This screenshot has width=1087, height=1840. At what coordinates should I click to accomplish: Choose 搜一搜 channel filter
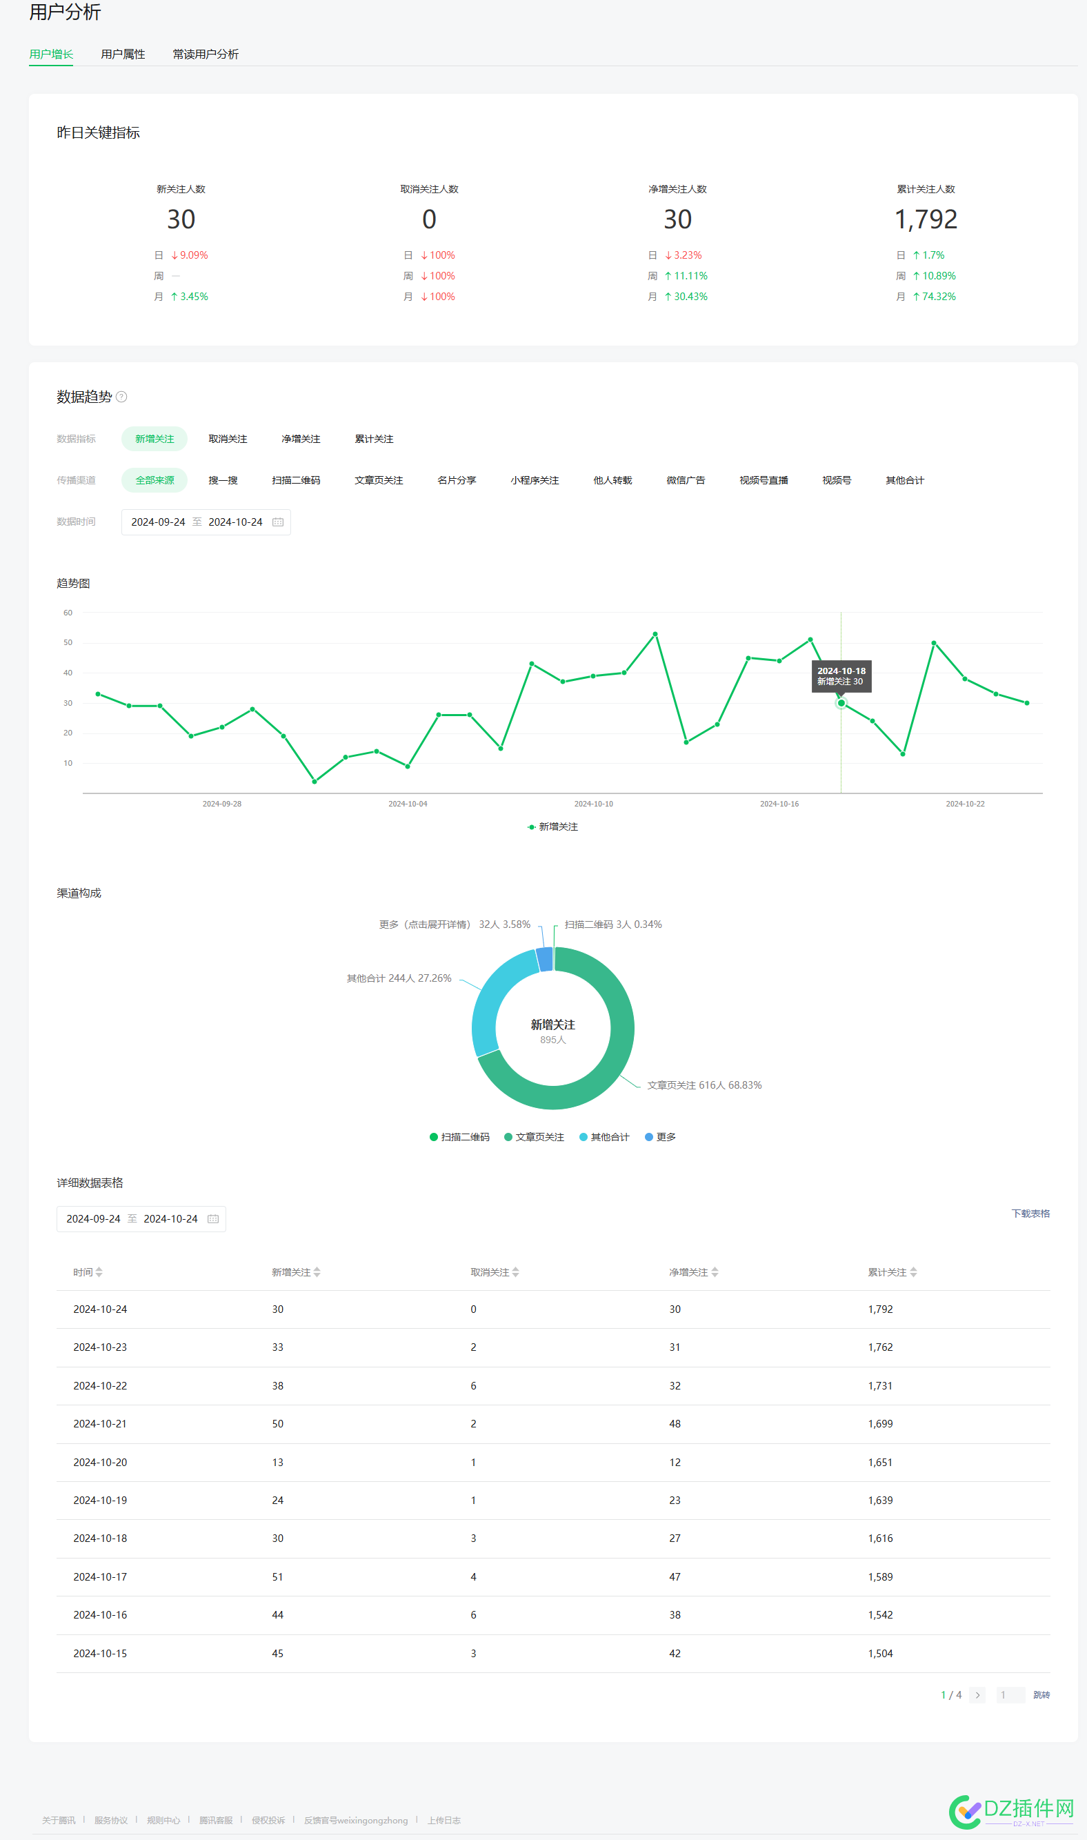point(223,479)
